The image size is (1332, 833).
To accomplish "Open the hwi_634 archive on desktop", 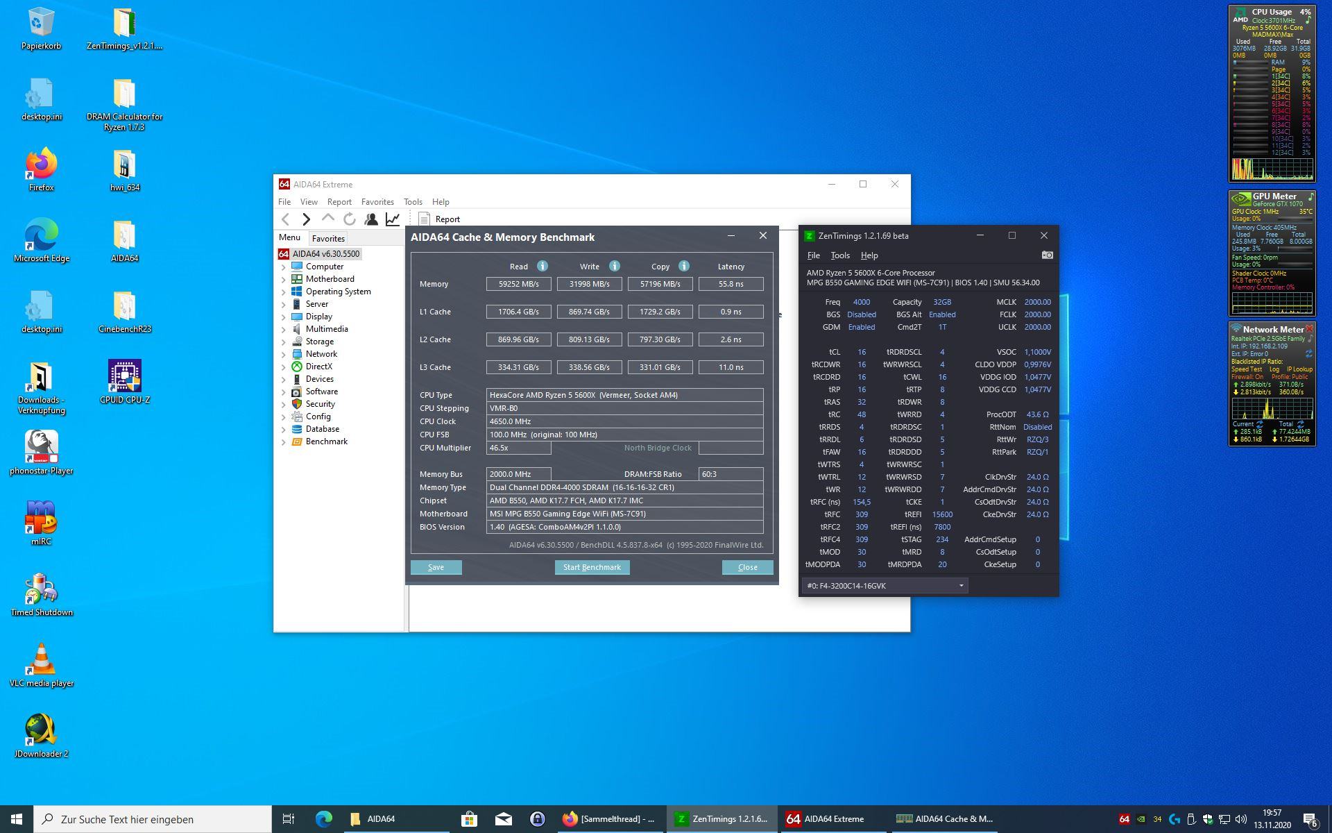I will [125, 170].
